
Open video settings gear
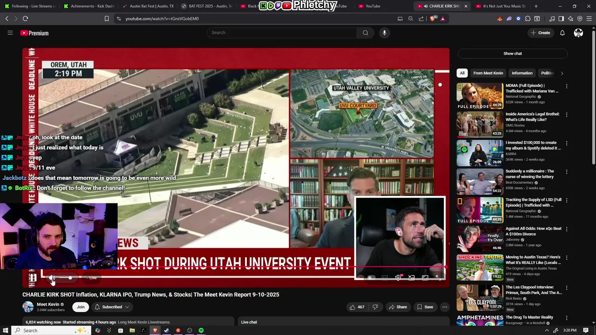[x=398, y=278]
